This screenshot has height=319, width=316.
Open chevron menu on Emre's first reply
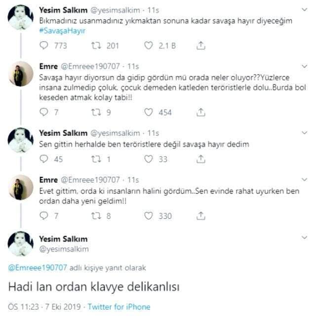click(x=304, y=66)
